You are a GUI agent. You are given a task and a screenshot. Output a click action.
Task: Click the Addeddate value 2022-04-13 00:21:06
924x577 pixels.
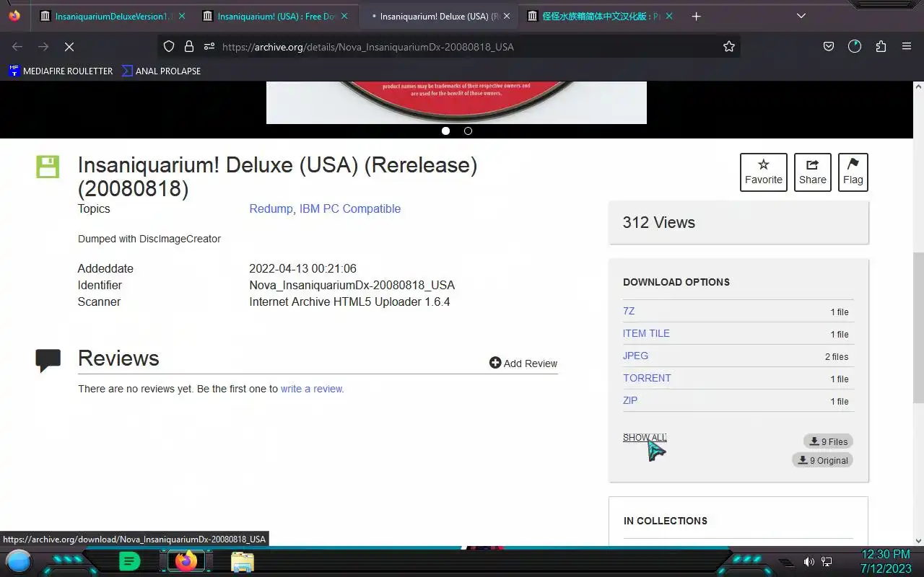pyautogui.click(x=303, y=268)
